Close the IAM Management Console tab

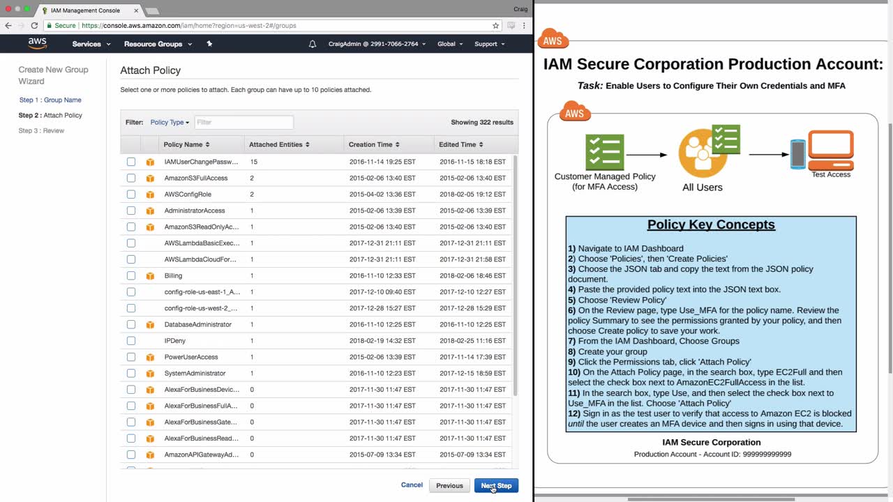136,10
